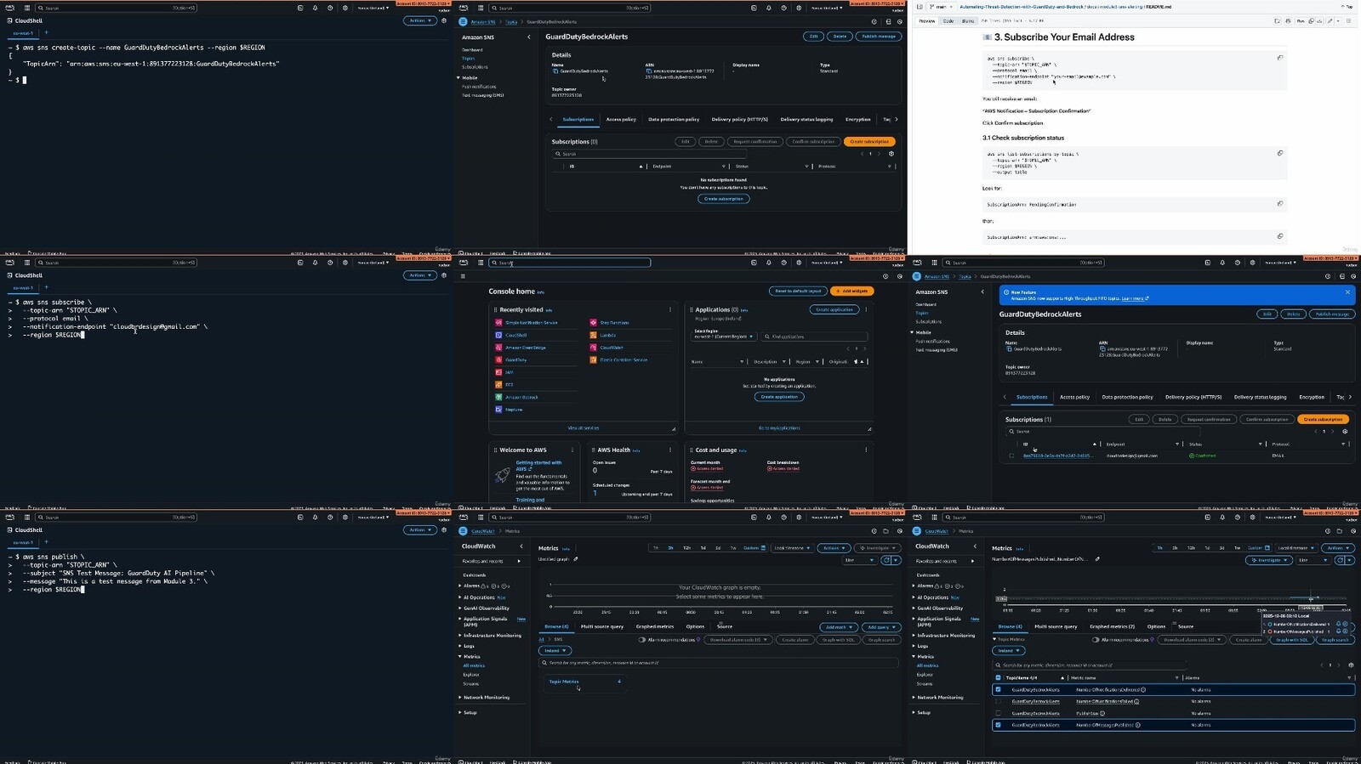Switch to Graphed metrics (2) tab
This screenshot has height=764, width=1361.
click(x=1112, y=626)
